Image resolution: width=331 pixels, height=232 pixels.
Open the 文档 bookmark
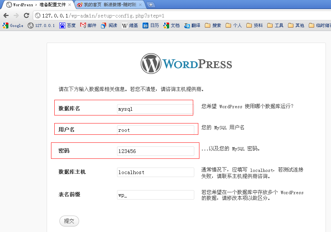171,25
